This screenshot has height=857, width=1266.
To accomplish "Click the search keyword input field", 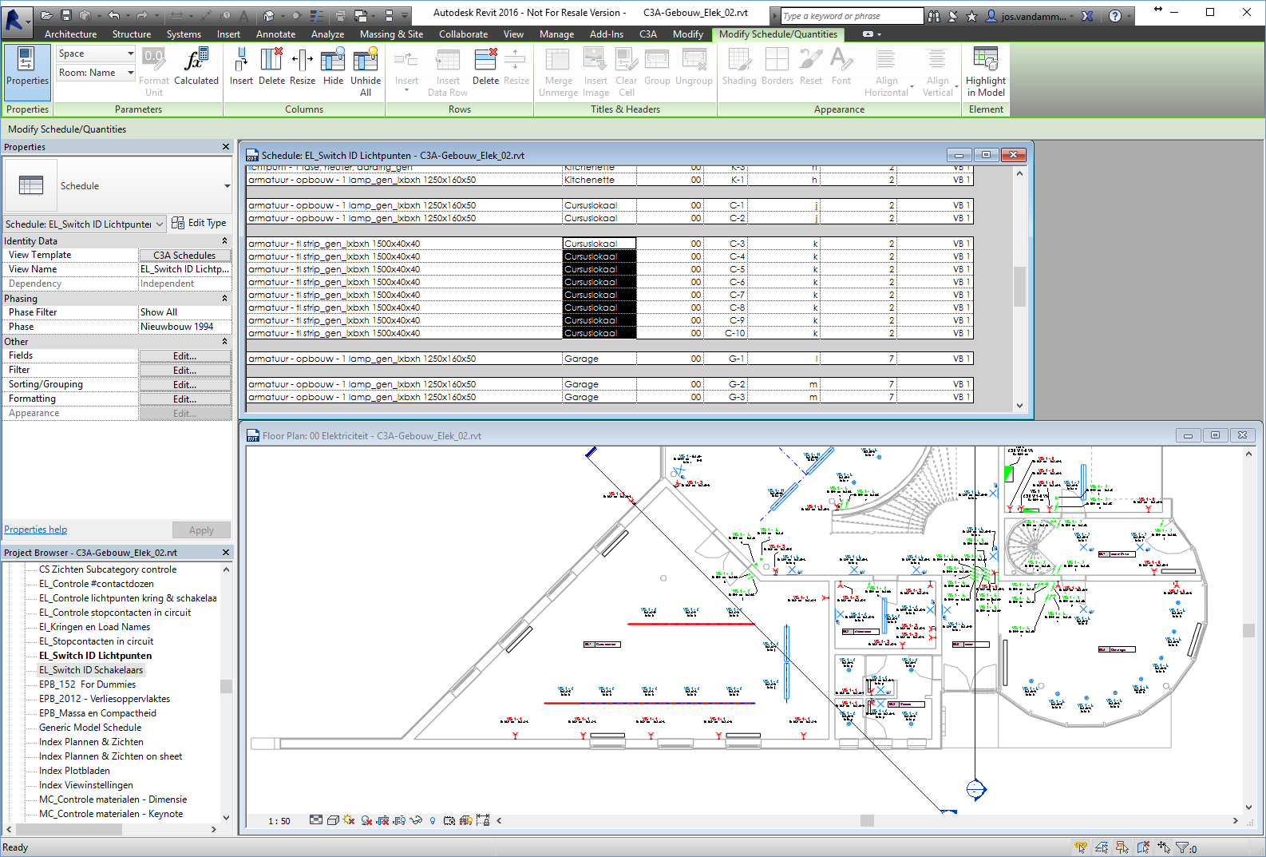I will click(852, 16).
